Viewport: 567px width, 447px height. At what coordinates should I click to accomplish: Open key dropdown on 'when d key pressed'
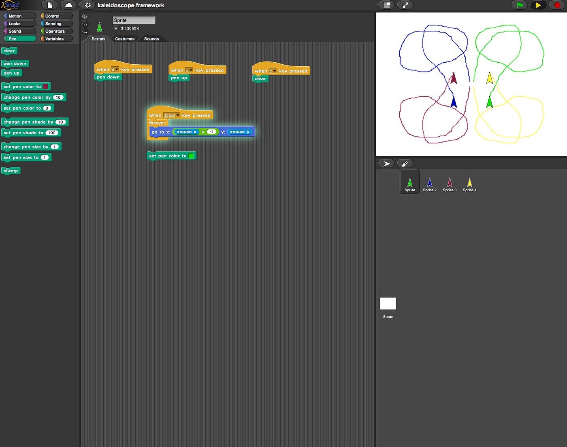(x=115, y=70)
